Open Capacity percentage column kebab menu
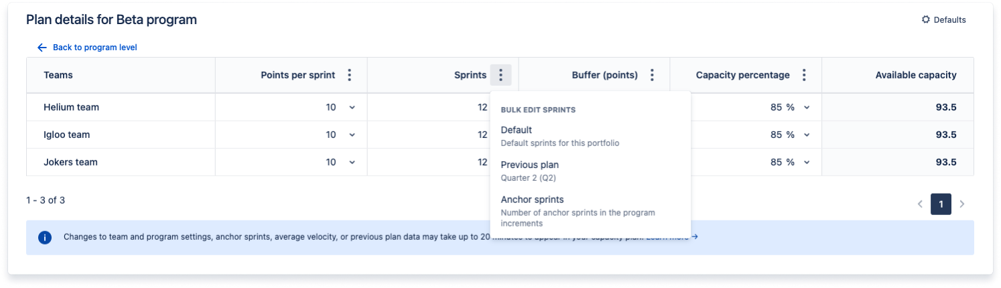The height and width of the screenshot is (288, 1001). point(804,75)
